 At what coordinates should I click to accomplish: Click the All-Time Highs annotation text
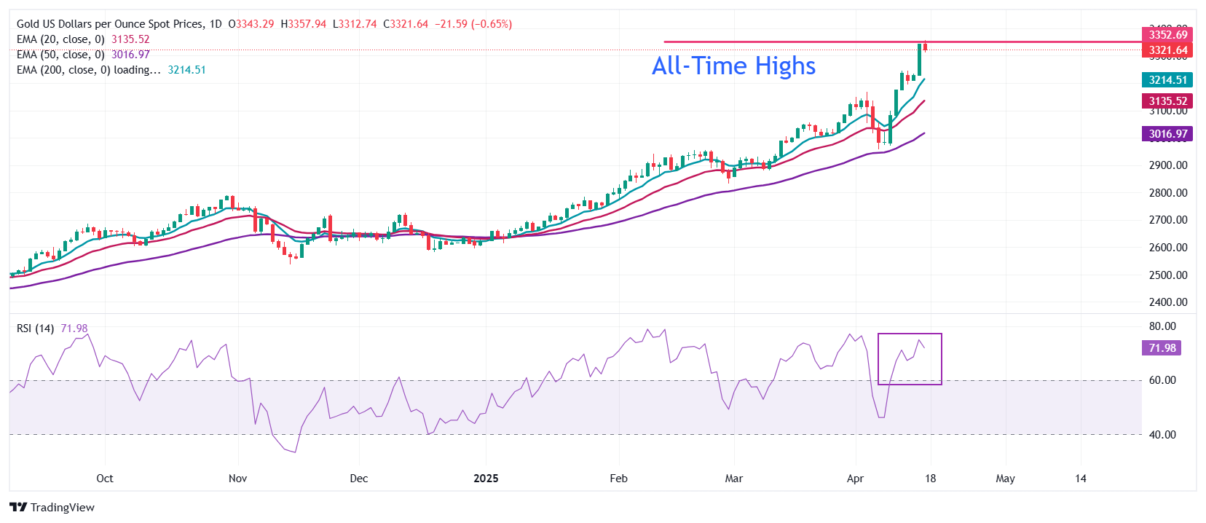pos(733,66)
